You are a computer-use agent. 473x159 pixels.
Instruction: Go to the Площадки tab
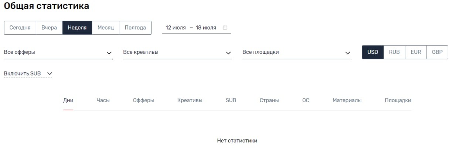click(398, 100)
